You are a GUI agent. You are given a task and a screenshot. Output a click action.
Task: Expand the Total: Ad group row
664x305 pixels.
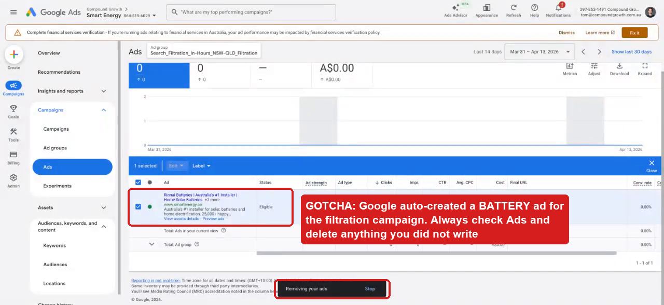click(151, 244)
